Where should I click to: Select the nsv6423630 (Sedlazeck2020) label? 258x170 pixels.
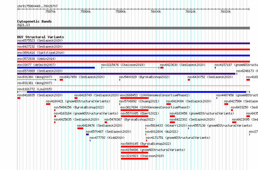[183, 65]
